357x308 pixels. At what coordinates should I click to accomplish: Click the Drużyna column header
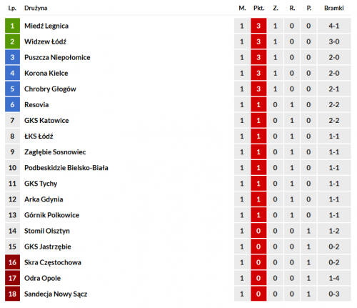36,8
